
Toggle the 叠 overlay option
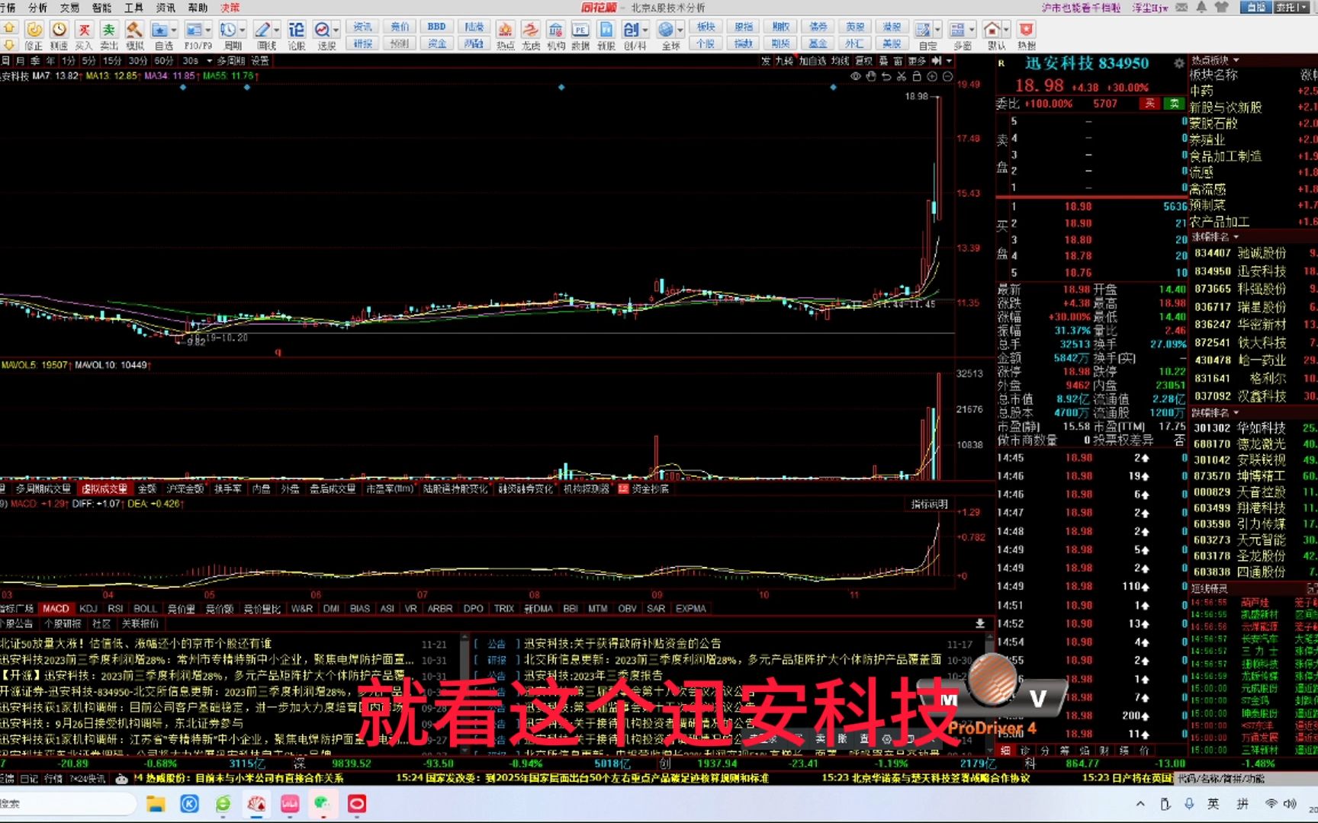click(x=883, y=61)
